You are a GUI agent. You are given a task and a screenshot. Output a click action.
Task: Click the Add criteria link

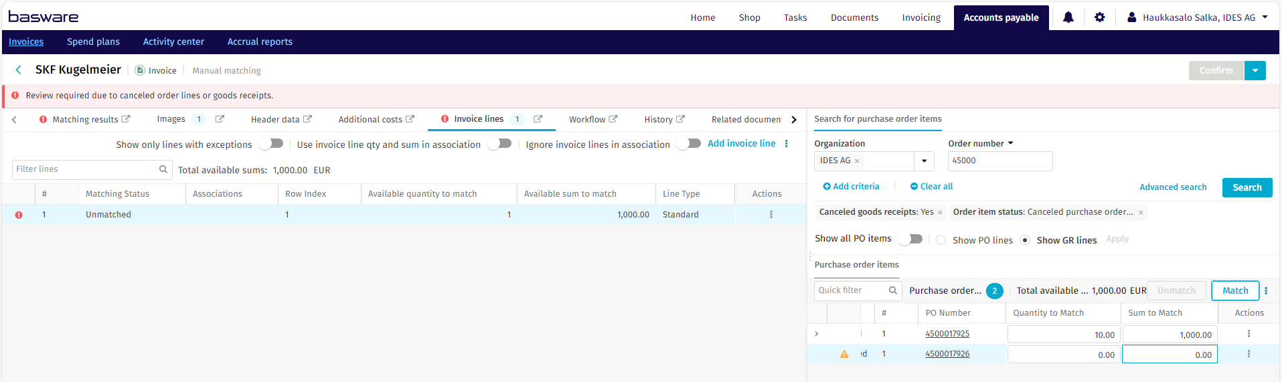(851, 186)
